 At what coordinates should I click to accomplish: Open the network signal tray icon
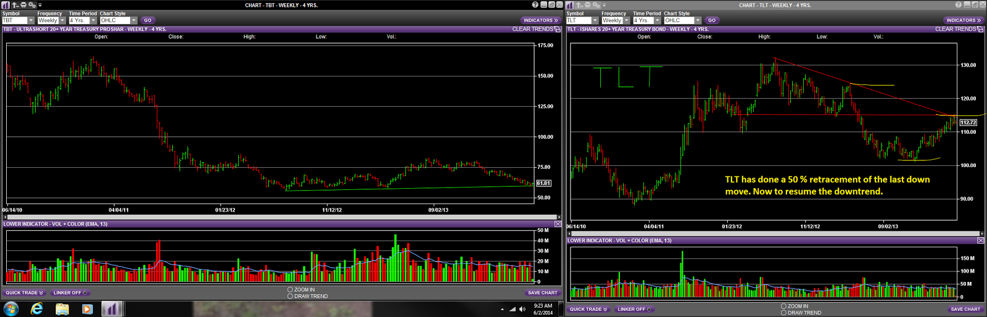[513, 309]
